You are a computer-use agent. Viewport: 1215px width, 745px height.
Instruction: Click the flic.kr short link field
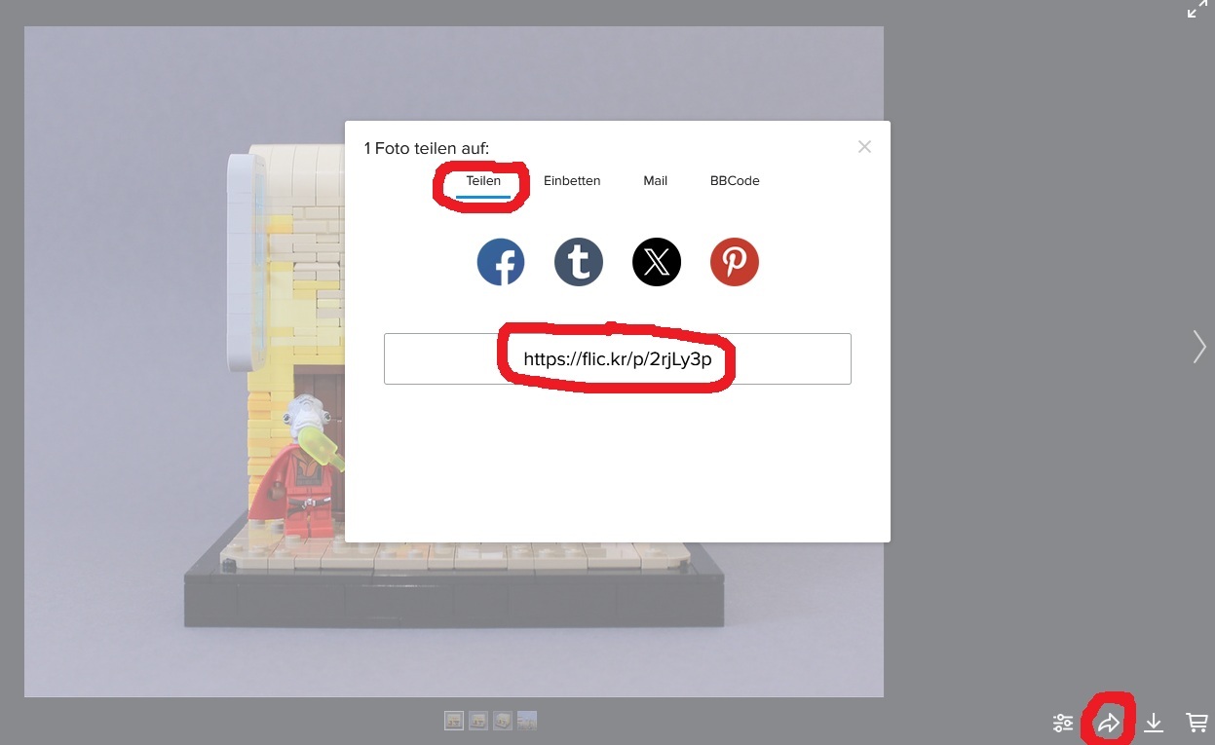pyautogui.click(x=618, y=359)
